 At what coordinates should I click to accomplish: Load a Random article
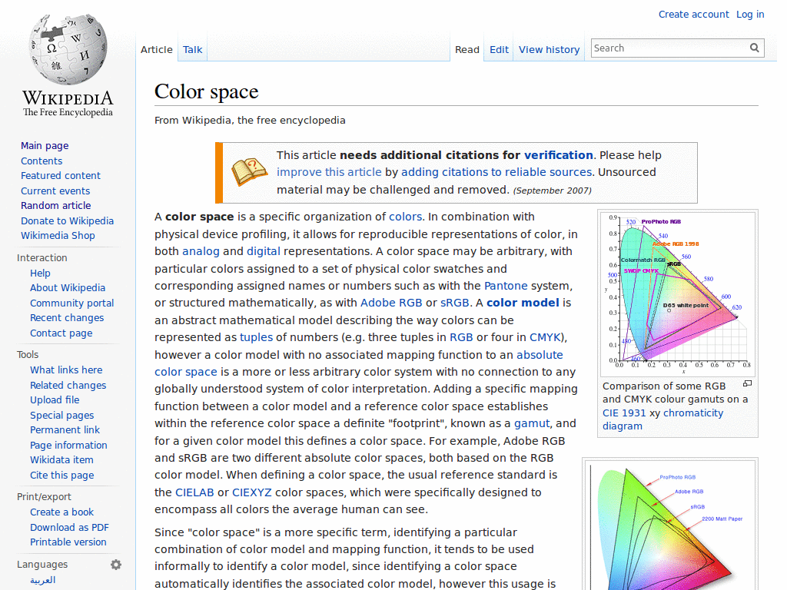pyautogui.click(x=55, y=205)
